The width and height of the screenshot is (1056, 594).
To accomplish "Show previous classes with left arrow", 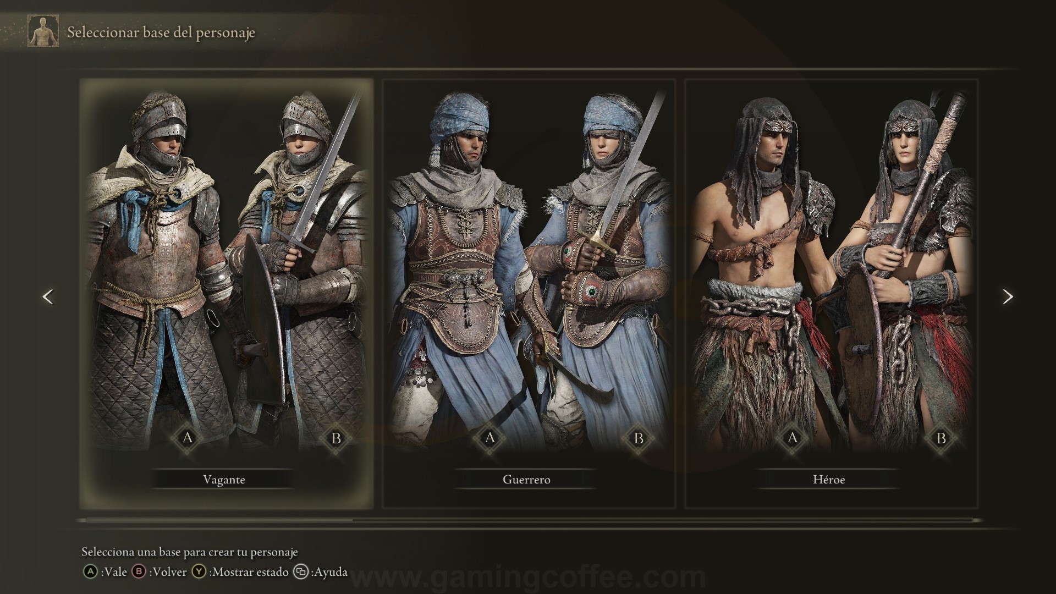I will point(48,297).
